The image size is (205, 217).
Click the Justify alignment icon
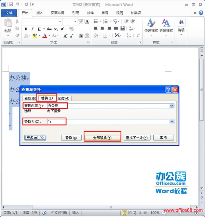[116, 28]
